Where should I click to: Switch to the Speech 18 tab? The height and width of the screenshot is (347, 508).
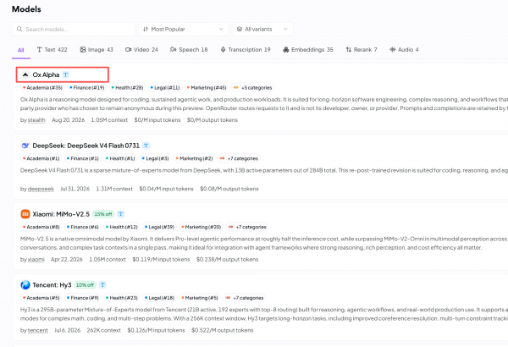[x=189, y=50]
